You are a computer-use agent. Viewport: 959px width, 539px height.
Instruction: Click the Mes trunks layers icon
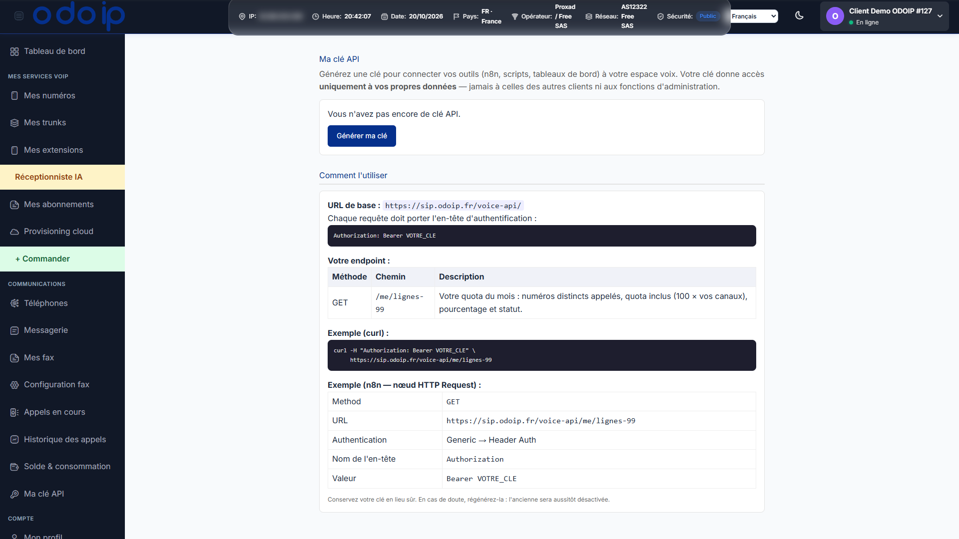14,123
